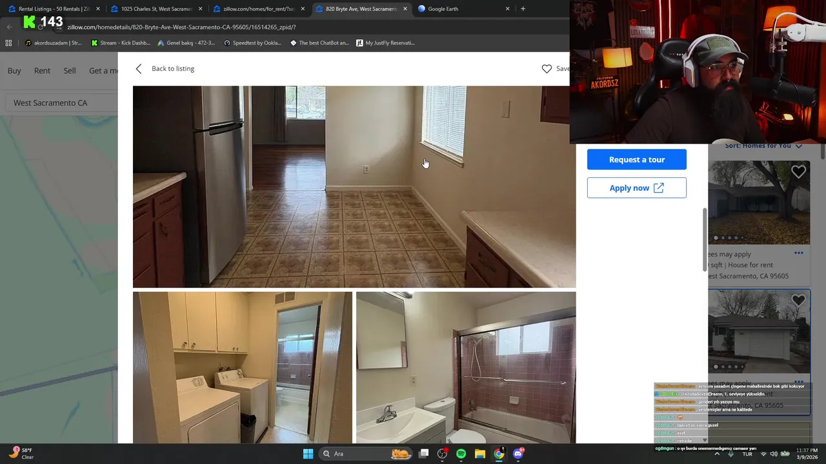Open The best ChatBot bookmark
Viewport: 826px width, 464px height.
coord(319,43)
